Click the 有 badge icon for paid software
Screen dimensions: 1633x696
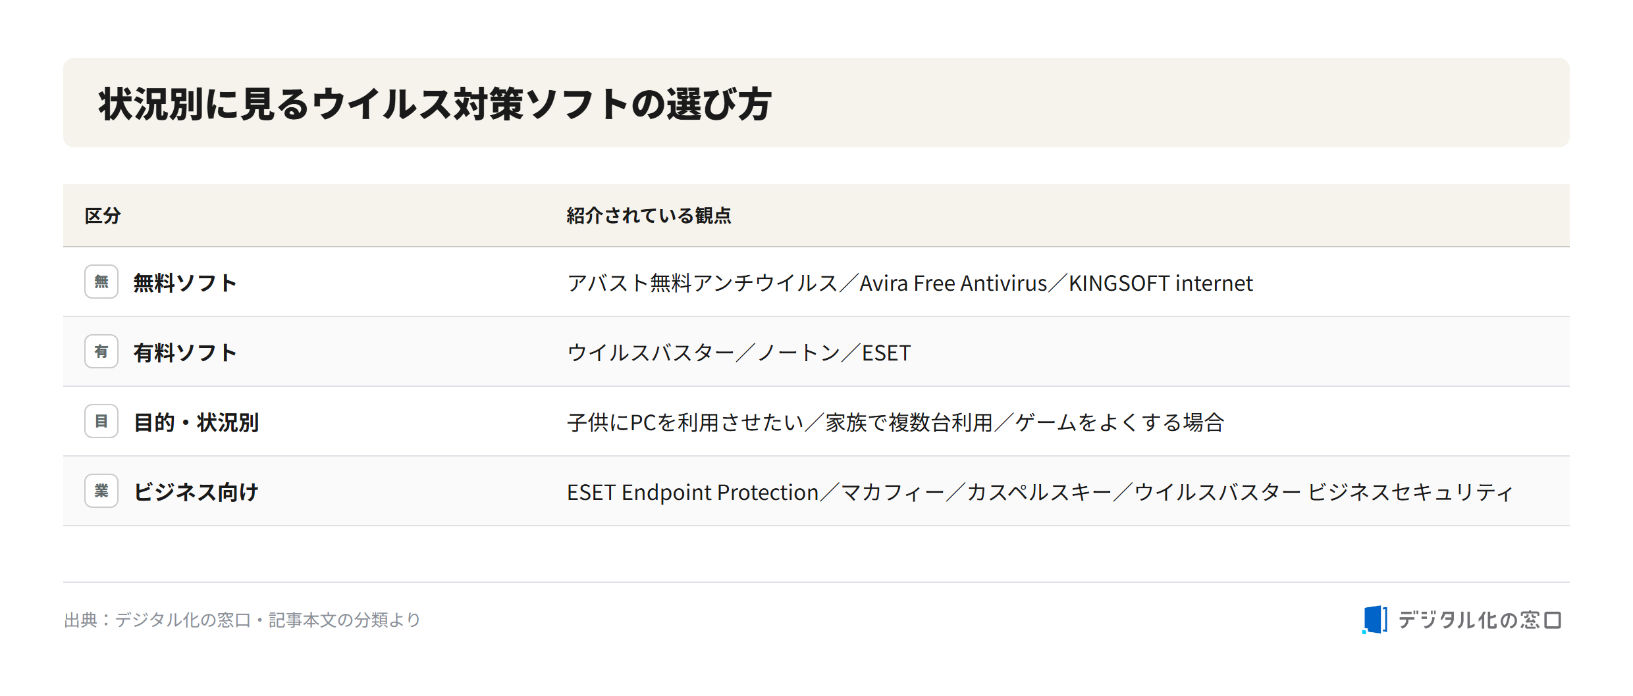[x=101, y=351]
